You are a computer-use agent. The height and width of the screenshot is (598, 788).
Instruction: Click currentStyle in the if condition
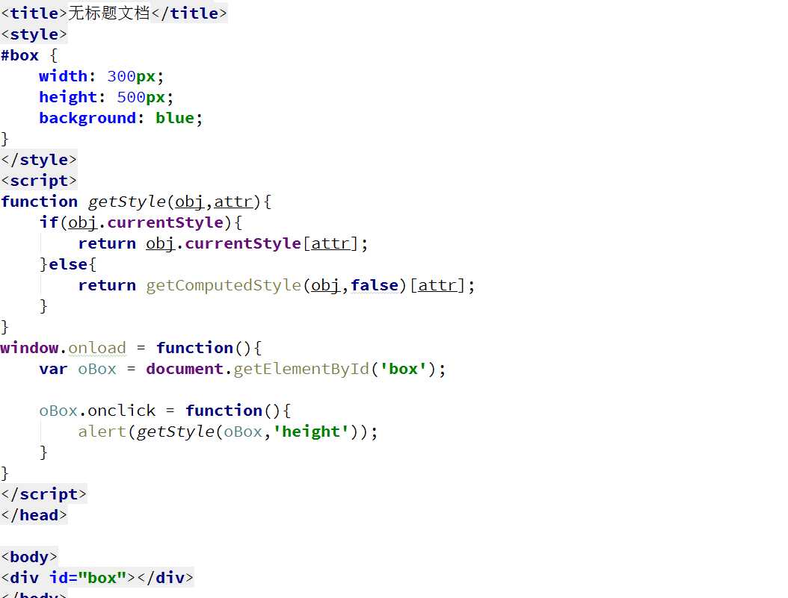point(165,222)
